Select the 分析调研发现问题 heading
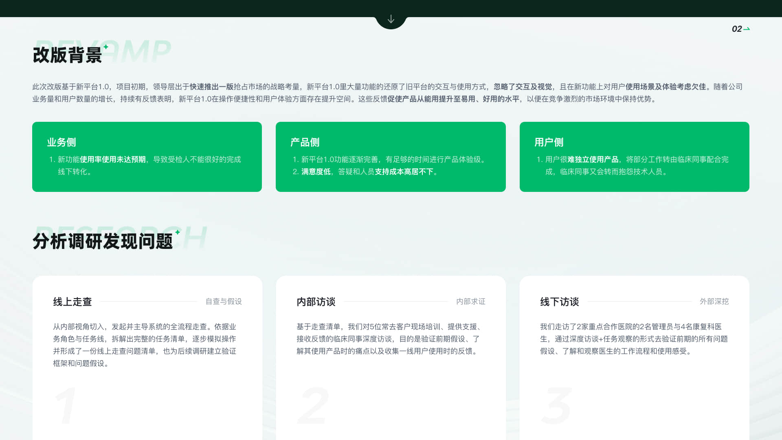This screenshot has width=782, height=440. [x=103, y=241]
